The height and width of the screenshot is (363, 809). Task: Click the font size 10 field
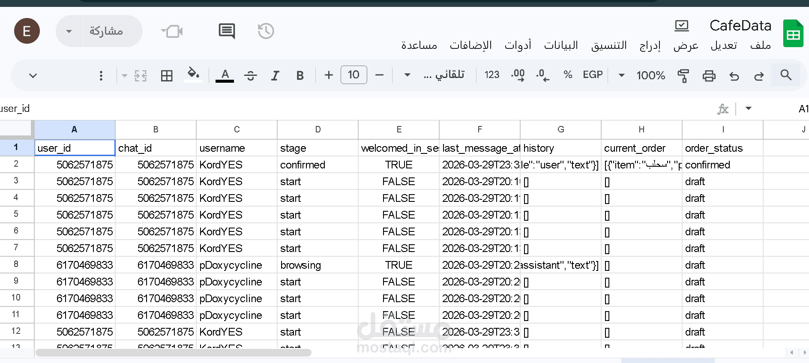pos(354,75)
